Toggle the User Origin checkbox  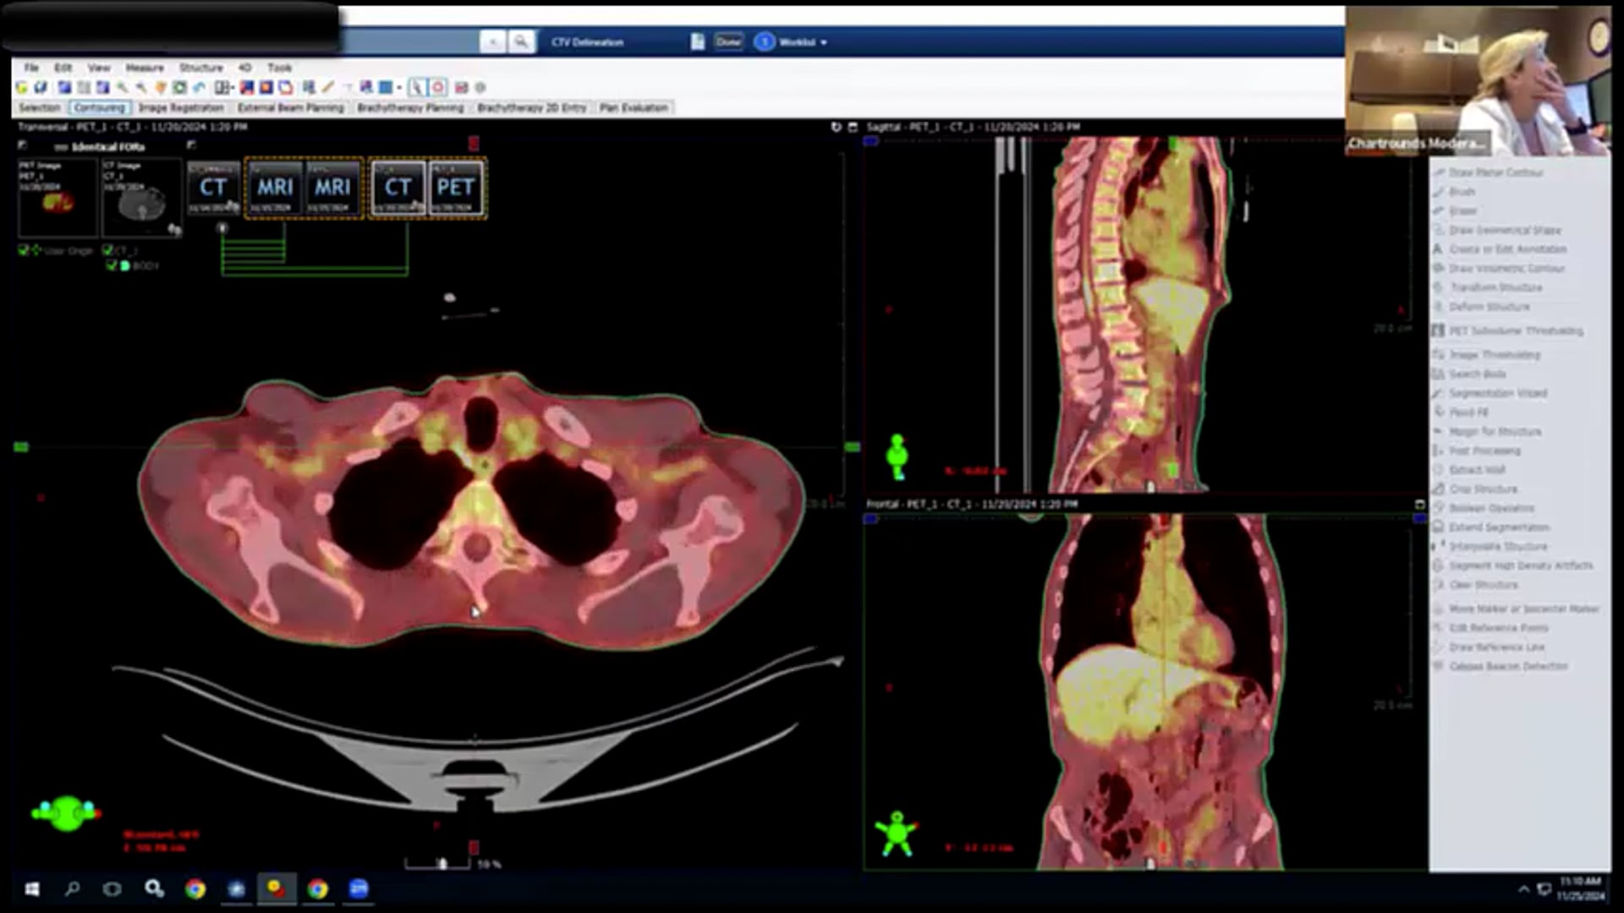[x=24, y=250]
